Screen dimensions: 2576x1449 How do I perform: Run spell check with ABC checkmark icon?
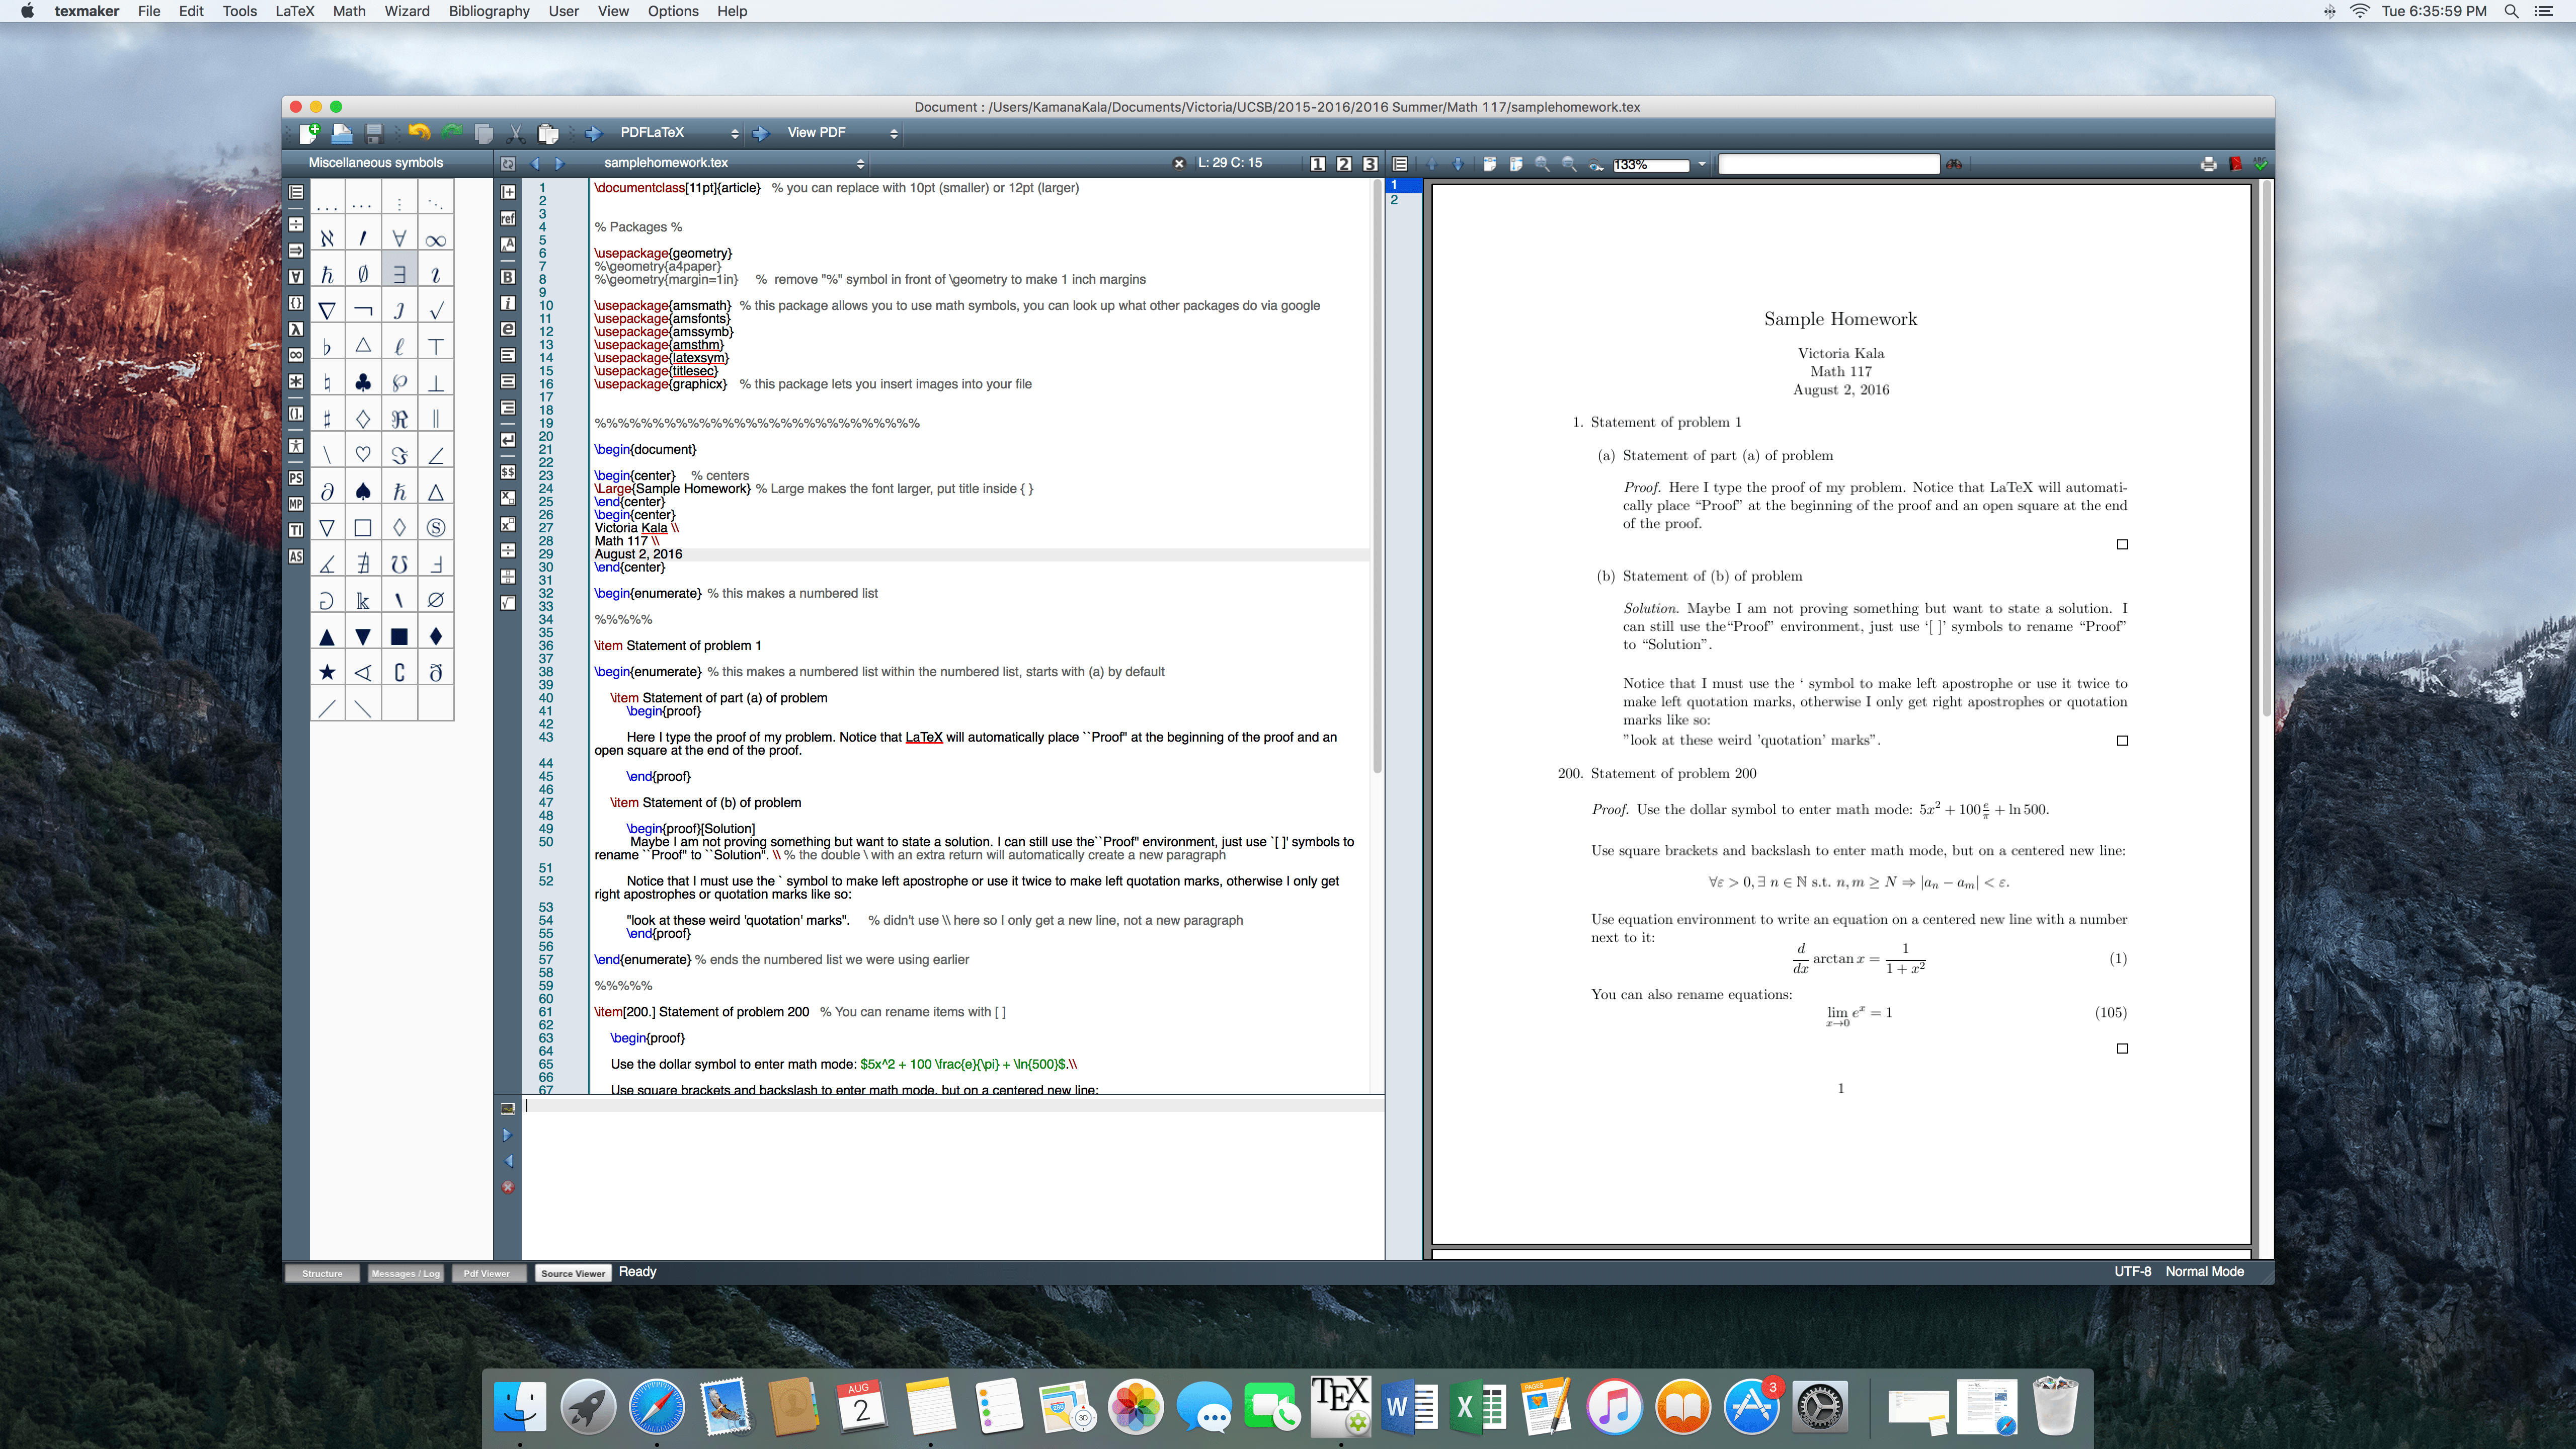[x=2261, y=164]
